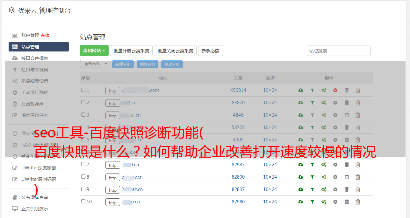Open UWriter深度原创 sidebar item
Viewport: 410px width, 218px height.
point(39,168)
